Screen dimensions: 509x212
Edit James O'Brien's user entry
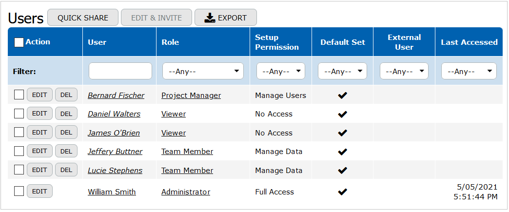pos(39,133)
